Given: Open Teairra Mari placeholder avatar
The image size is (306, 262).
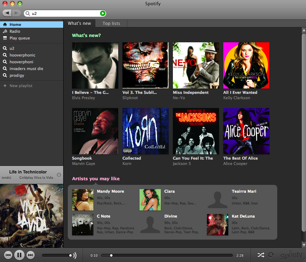Looking at the screenshot, I should click(217, 200).
